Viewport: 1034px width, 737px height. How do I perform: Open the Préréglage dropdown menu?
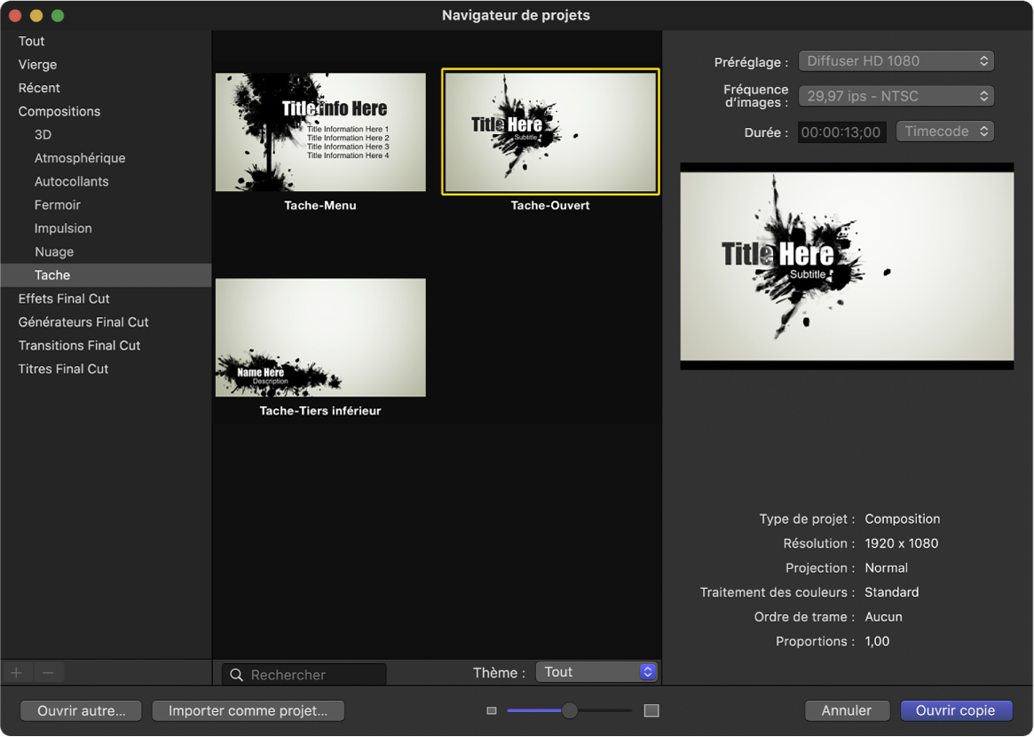click(x=896, y=61)
